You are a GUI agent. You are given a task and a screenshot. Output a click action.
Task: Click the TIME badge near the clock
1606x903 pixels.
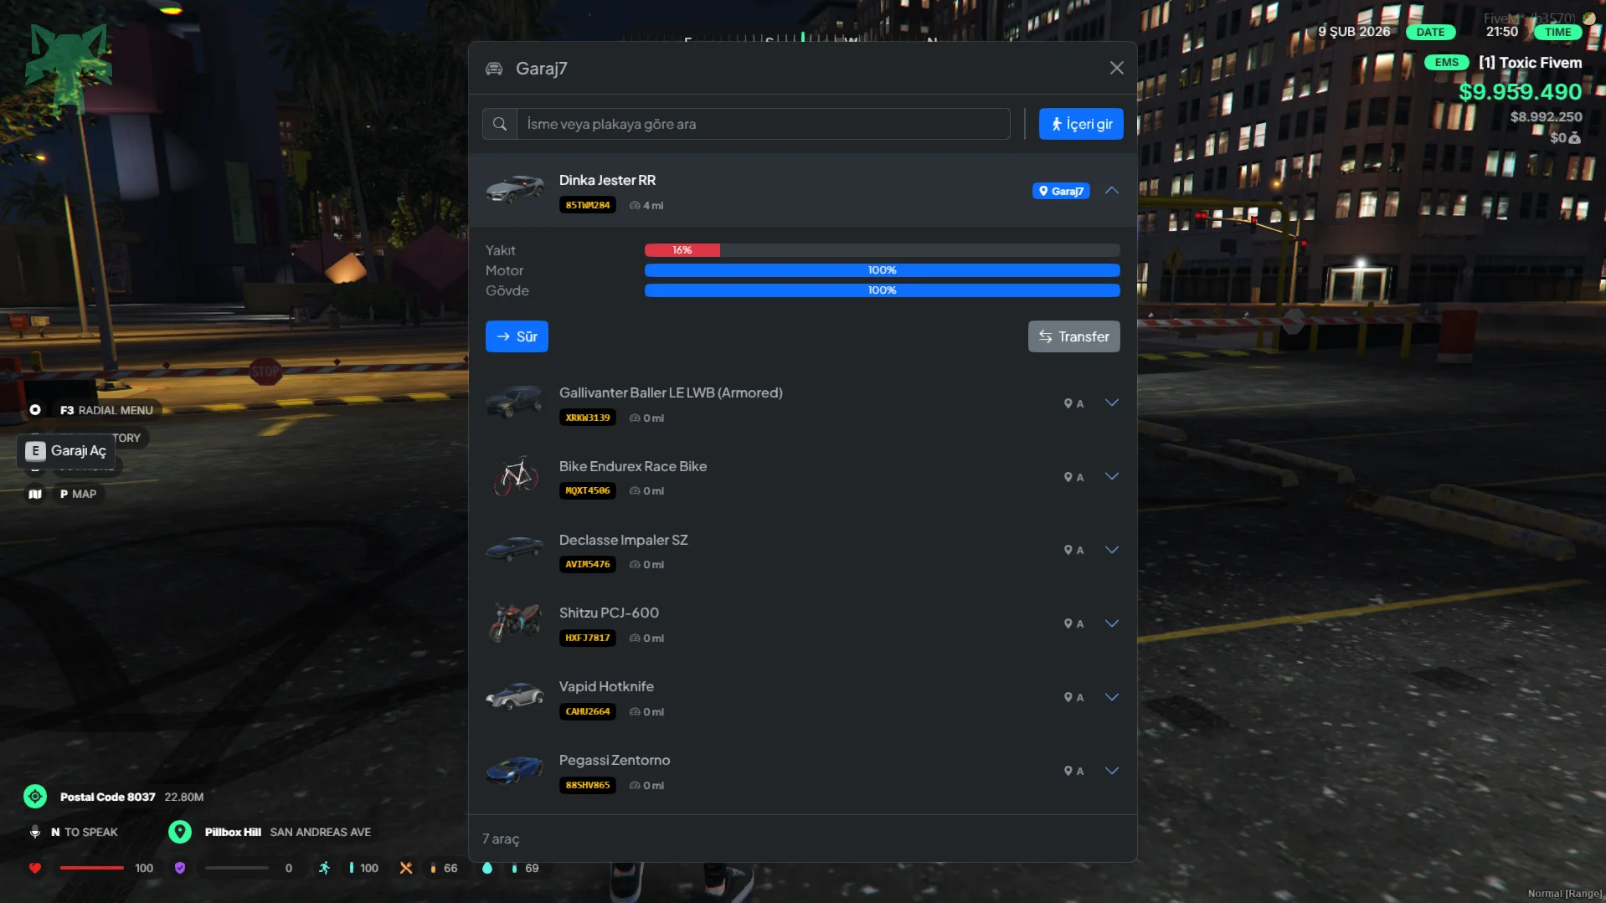pyautogui.click(x=1558, y=32)
